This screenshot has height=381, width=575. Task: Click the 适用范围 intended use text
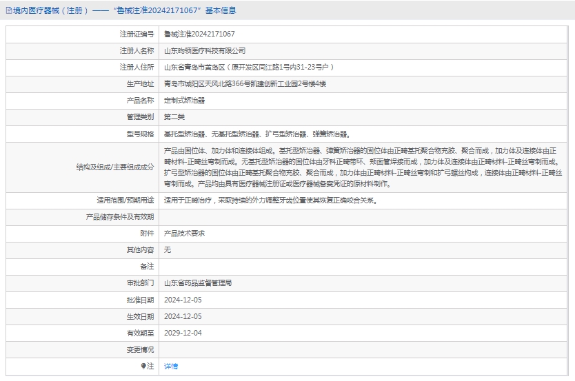click(x=270, y=200)
